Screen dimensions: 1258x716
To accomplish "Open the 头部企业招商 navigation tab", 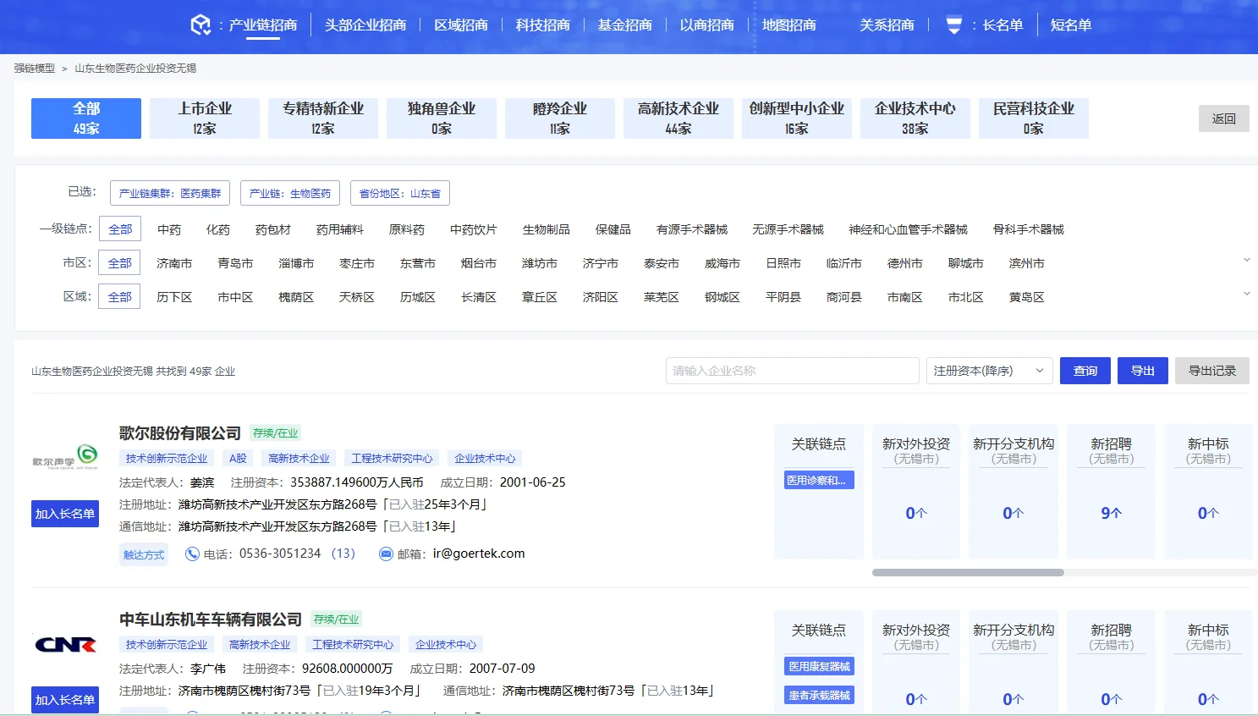I will [365, 25].
